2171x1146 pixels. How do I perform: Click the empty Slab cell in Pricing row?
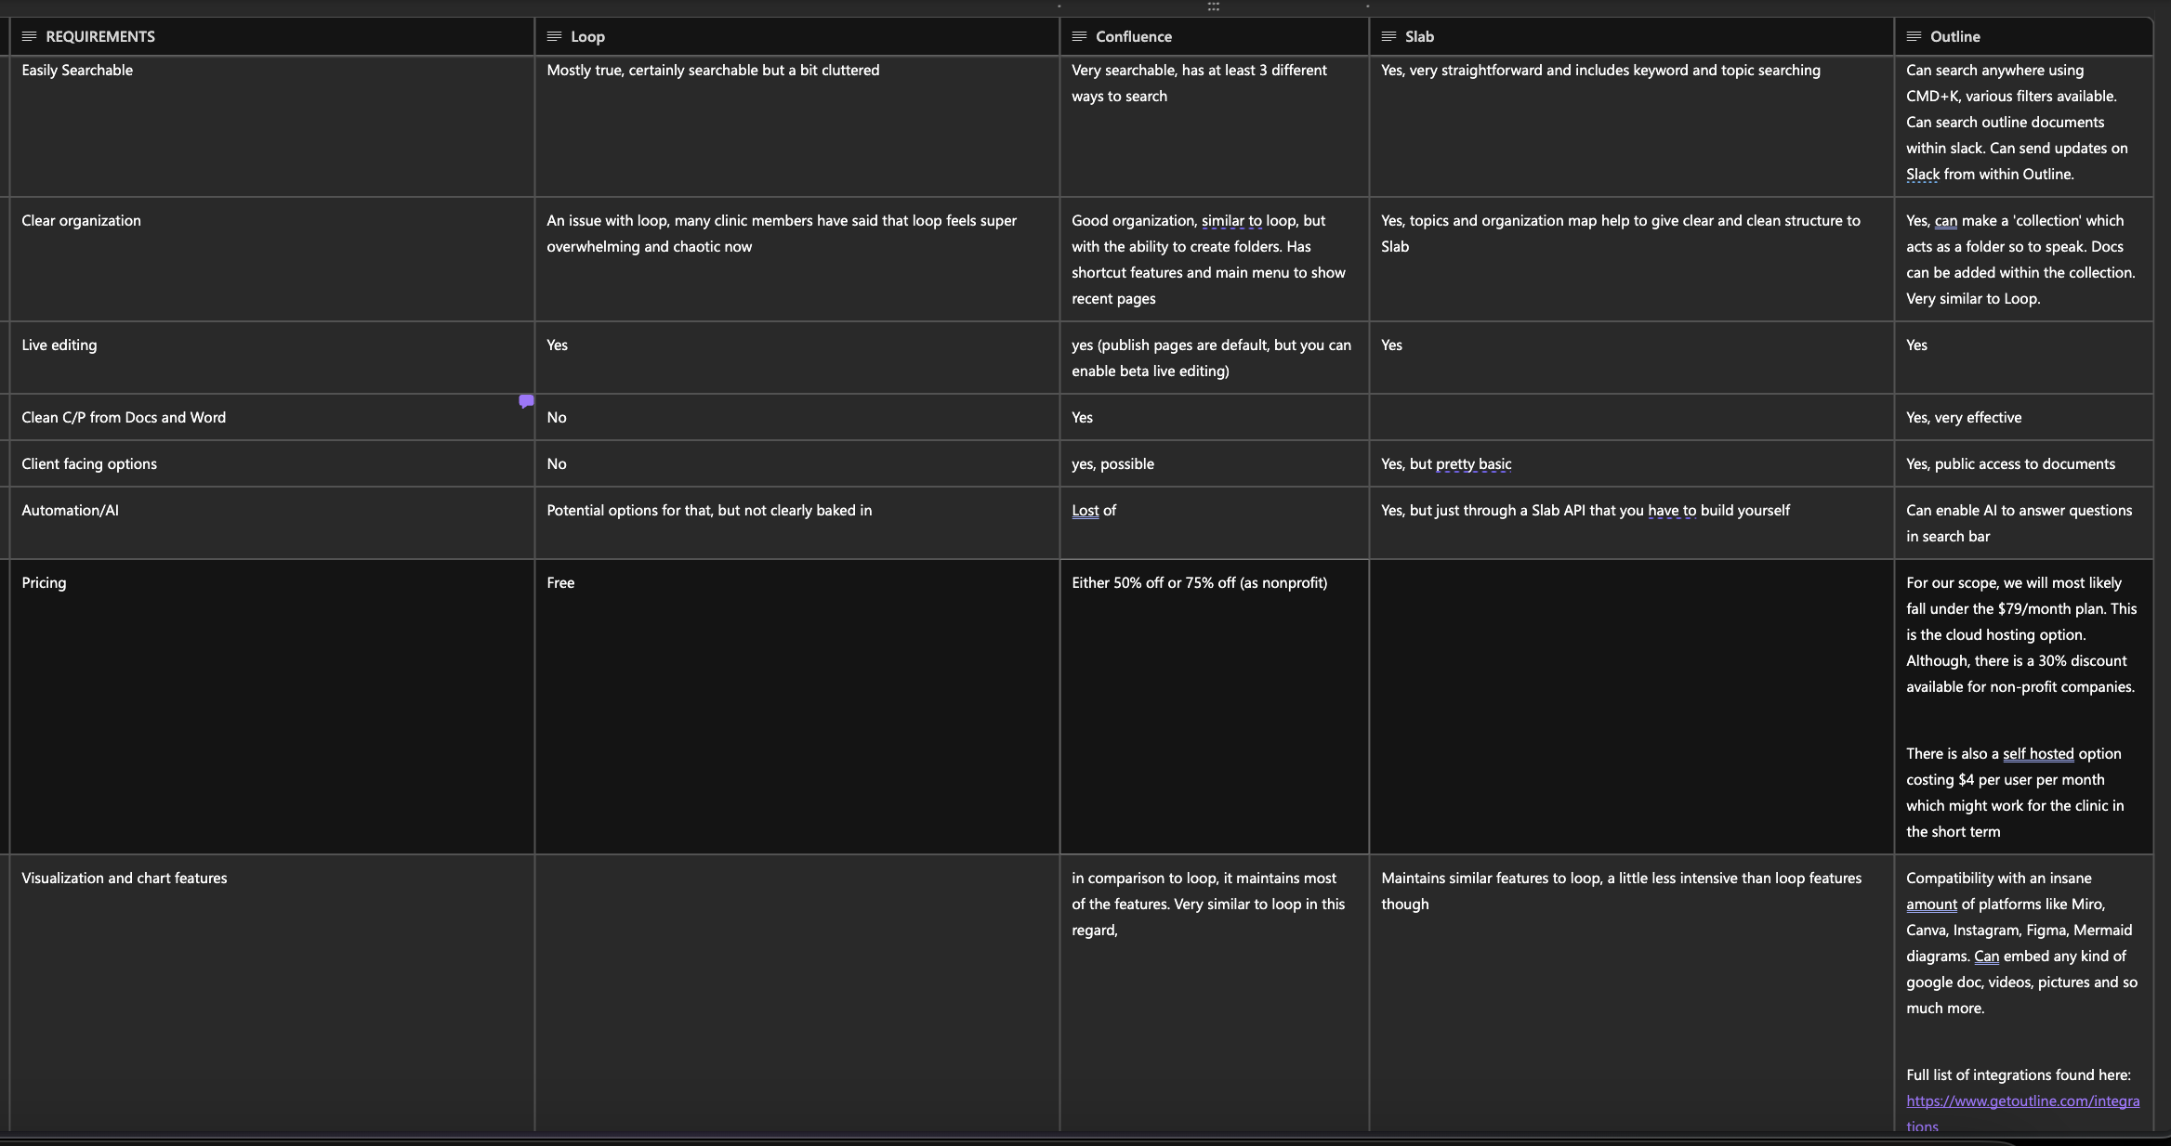1632,707
